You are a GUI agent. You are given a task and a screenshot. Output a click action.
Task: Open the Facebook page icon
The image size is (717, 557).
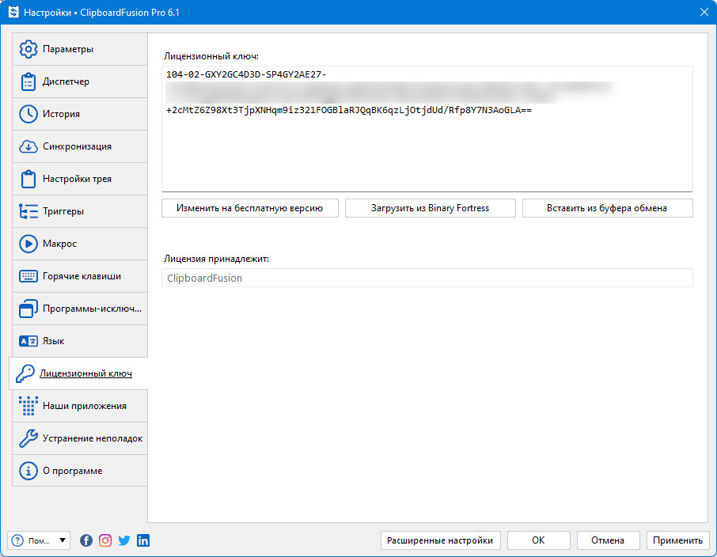coord(86,540)
